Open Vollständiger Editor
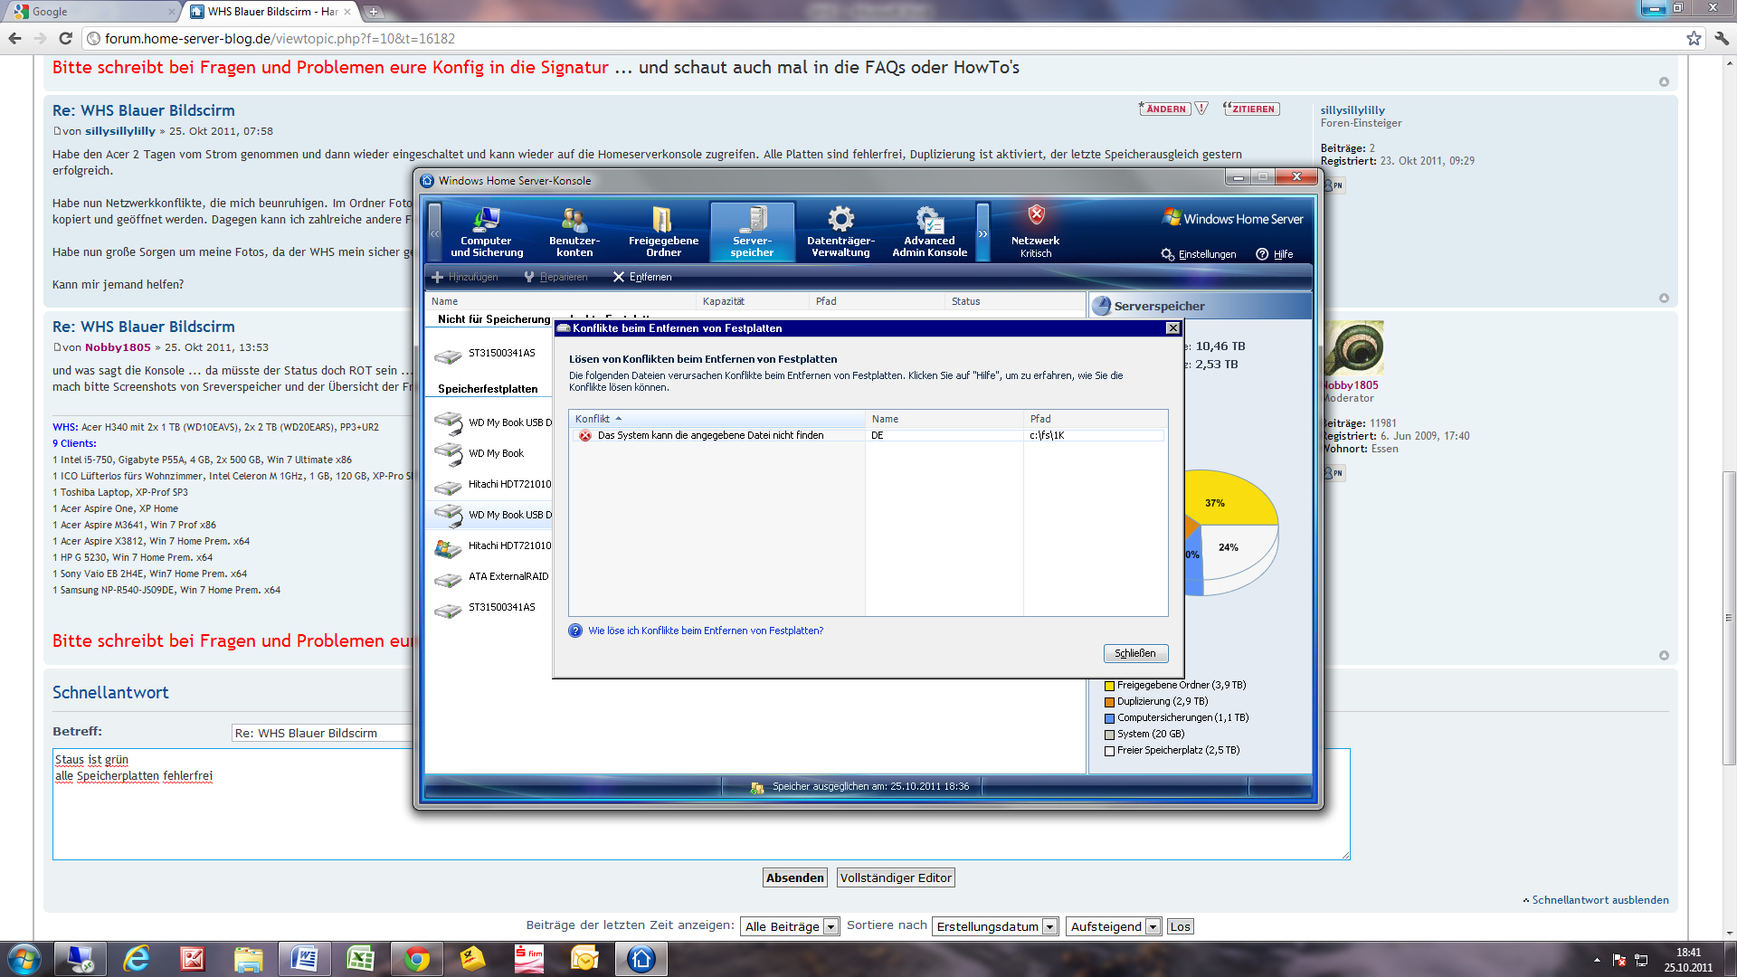Screen dimensions: 1737x977 coord(896,877)
